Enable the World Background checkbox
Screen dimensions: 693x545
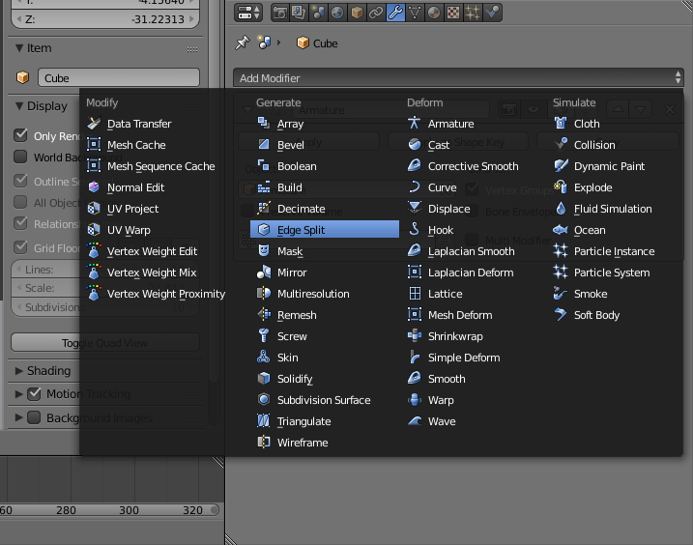coord(20,158)
